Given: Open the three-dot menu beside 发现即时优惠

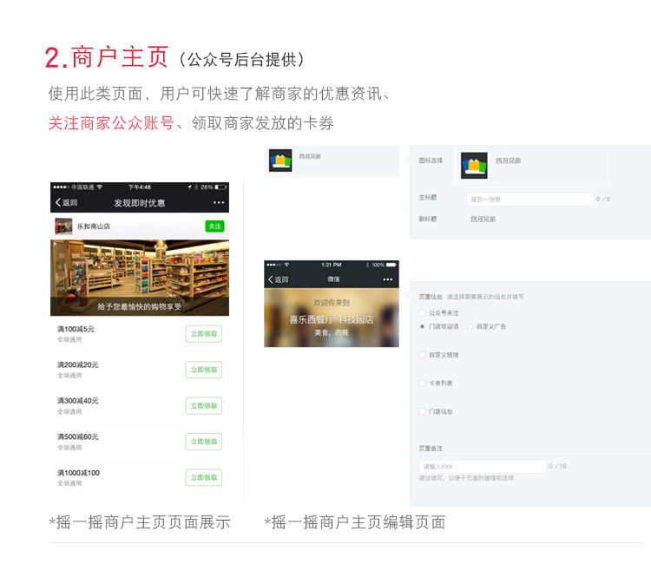Looking at the screenshot, I should click(x=219, y=202).
